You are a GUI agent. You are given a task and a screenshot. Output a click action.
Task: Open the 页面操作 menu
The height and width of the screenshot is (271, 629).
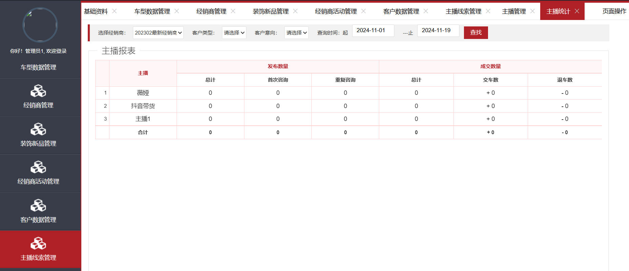pyautogui.click(x=614, y=11)
